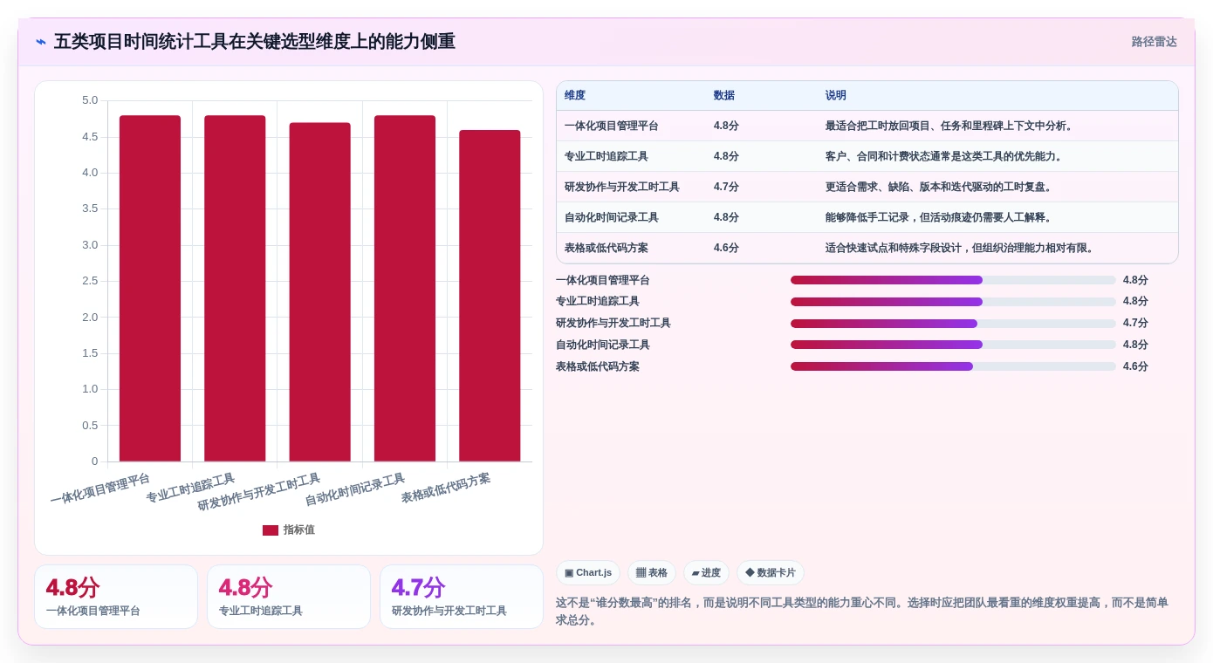Screen dimensions: 1213x663
Task: Click the 一体化项目管理平台 bar in chart
Action: pyautogui.click(x=150, y=289)
